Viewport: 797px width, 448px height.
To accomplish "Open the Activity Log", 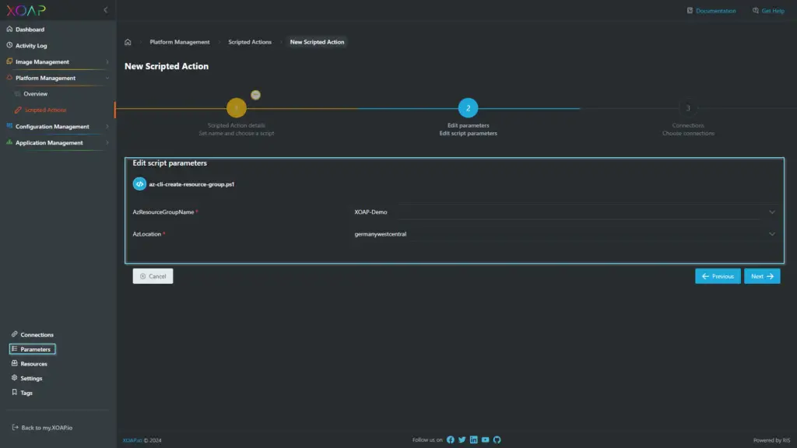I will coord(31,46).
